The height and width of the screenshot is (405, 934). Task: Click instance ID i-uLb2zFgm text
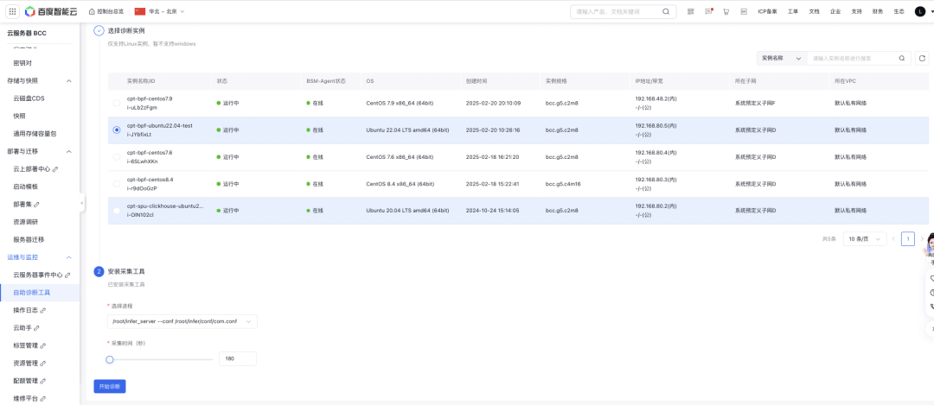click(142, 108)
